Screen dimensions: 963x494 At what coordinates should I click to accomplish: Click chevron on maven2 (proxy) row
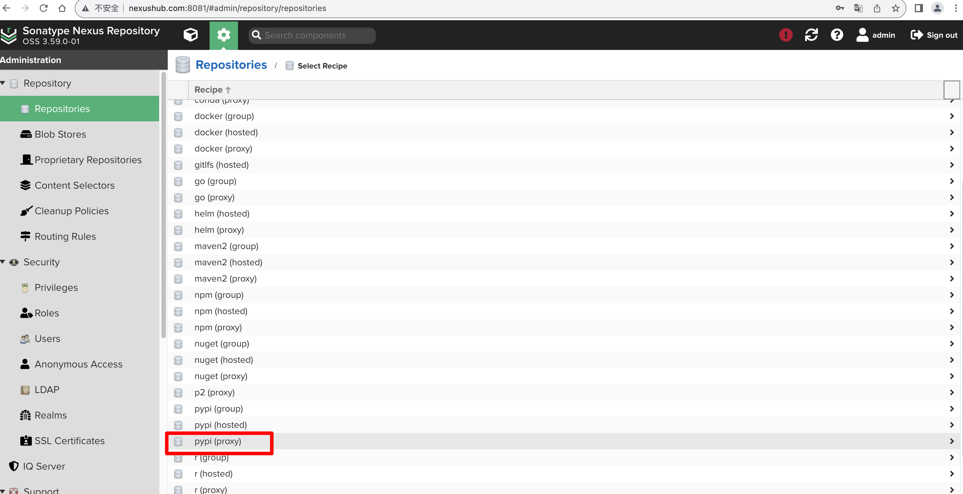click(x=952, y=279)
